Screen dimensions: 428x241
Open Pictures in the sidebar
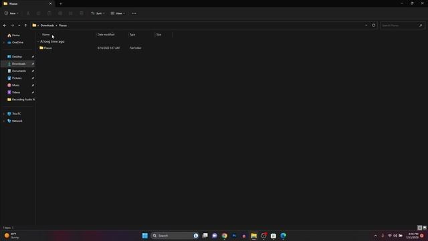[x=17, y=78]
